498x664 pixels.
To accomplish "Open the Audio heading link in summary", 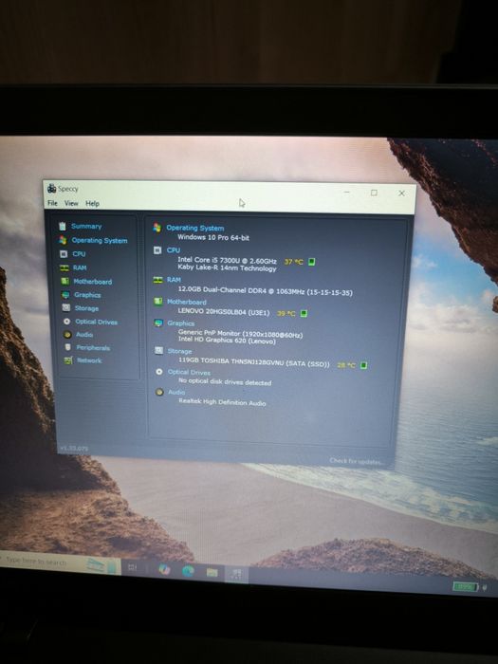I will click(176, 392).
